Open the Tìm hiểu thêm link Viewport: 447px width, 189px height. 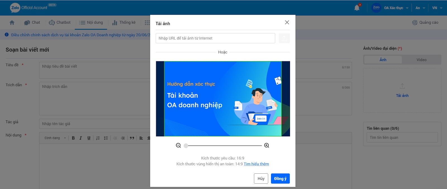click(256, 164)
